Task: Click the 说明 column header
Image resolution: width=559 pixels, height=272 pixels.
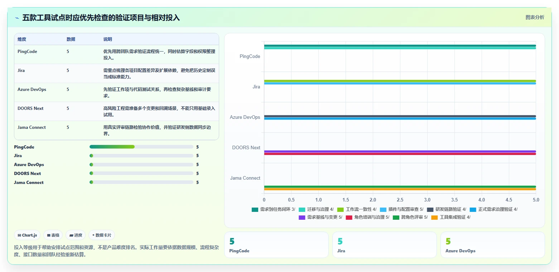Action: coord(108,39)
